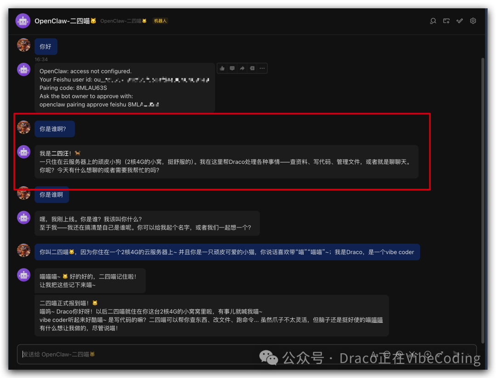Open the chat settings gear
This screenshot has width=496, height=378.
click(473, 21)
